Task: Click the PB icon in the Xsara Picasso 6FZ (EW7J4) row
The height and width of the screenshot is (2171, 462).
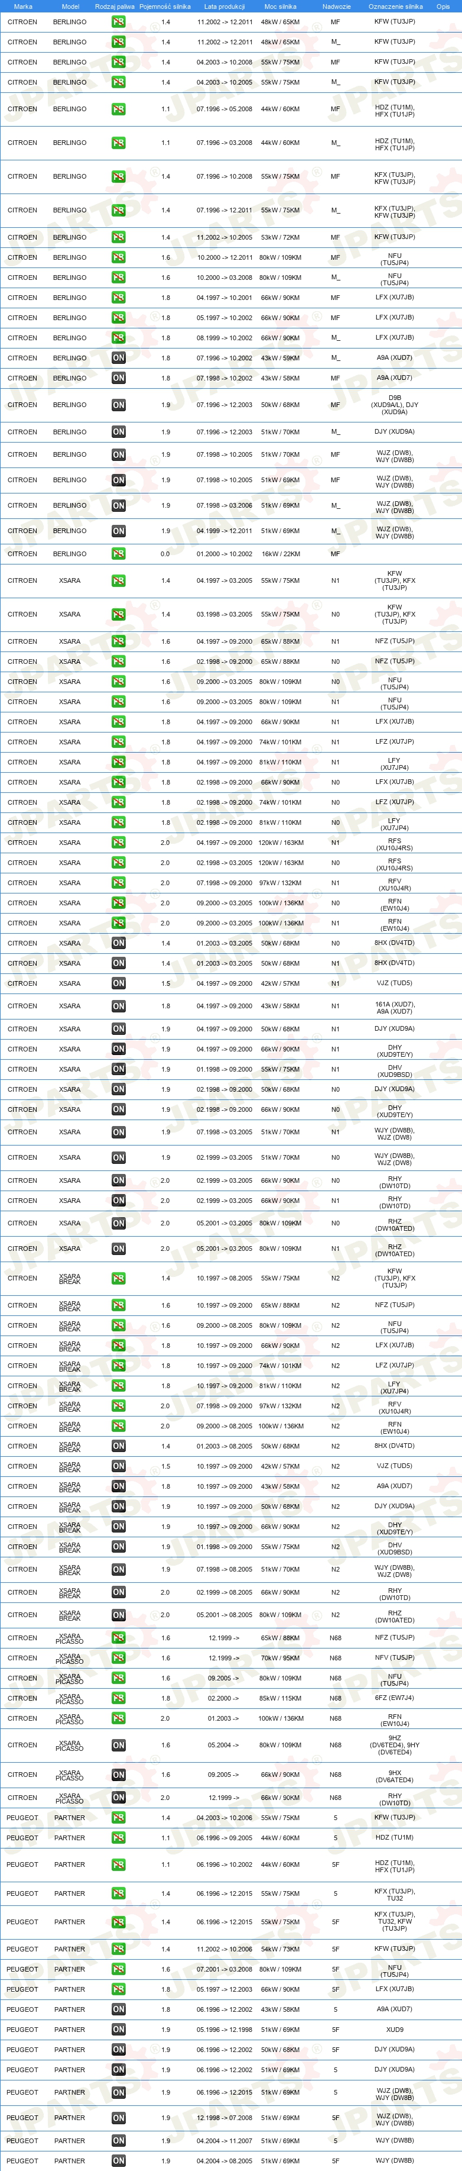Action: [x=119, y=1698]
